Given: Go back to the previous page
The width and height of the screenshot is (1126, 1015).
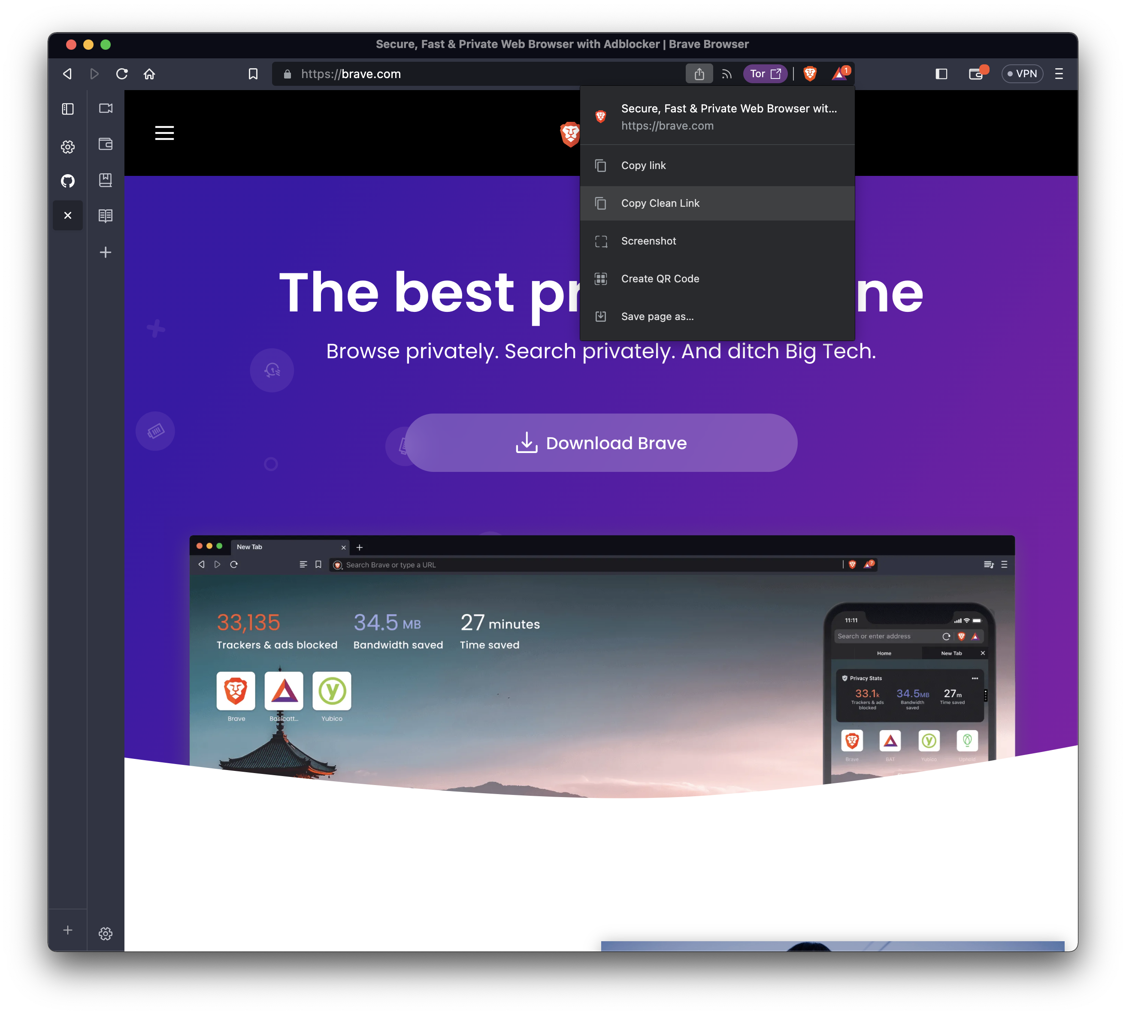Looking at the screenshot, I should (67, 74).
